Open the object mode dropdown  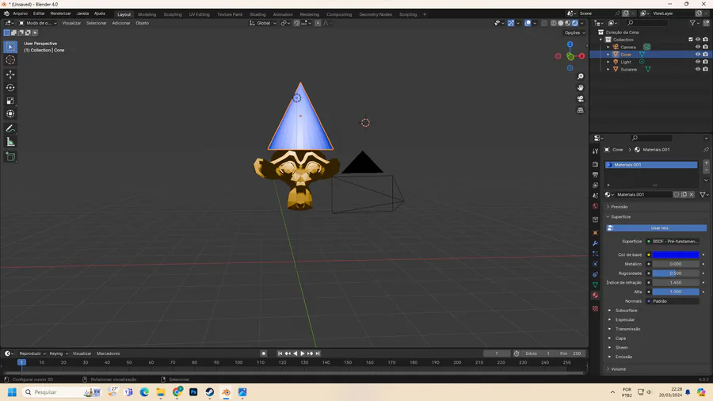[x=38, y=23]
